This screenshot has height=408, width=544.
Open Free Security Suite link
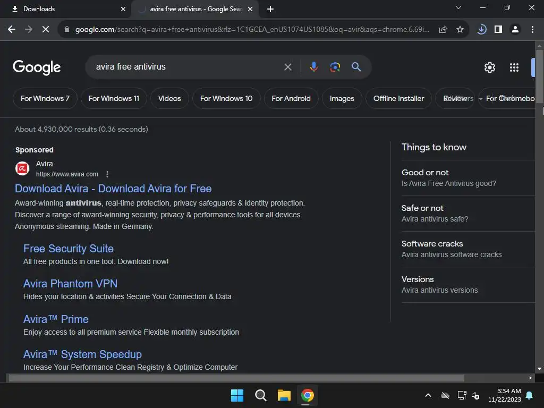[69, 249]
